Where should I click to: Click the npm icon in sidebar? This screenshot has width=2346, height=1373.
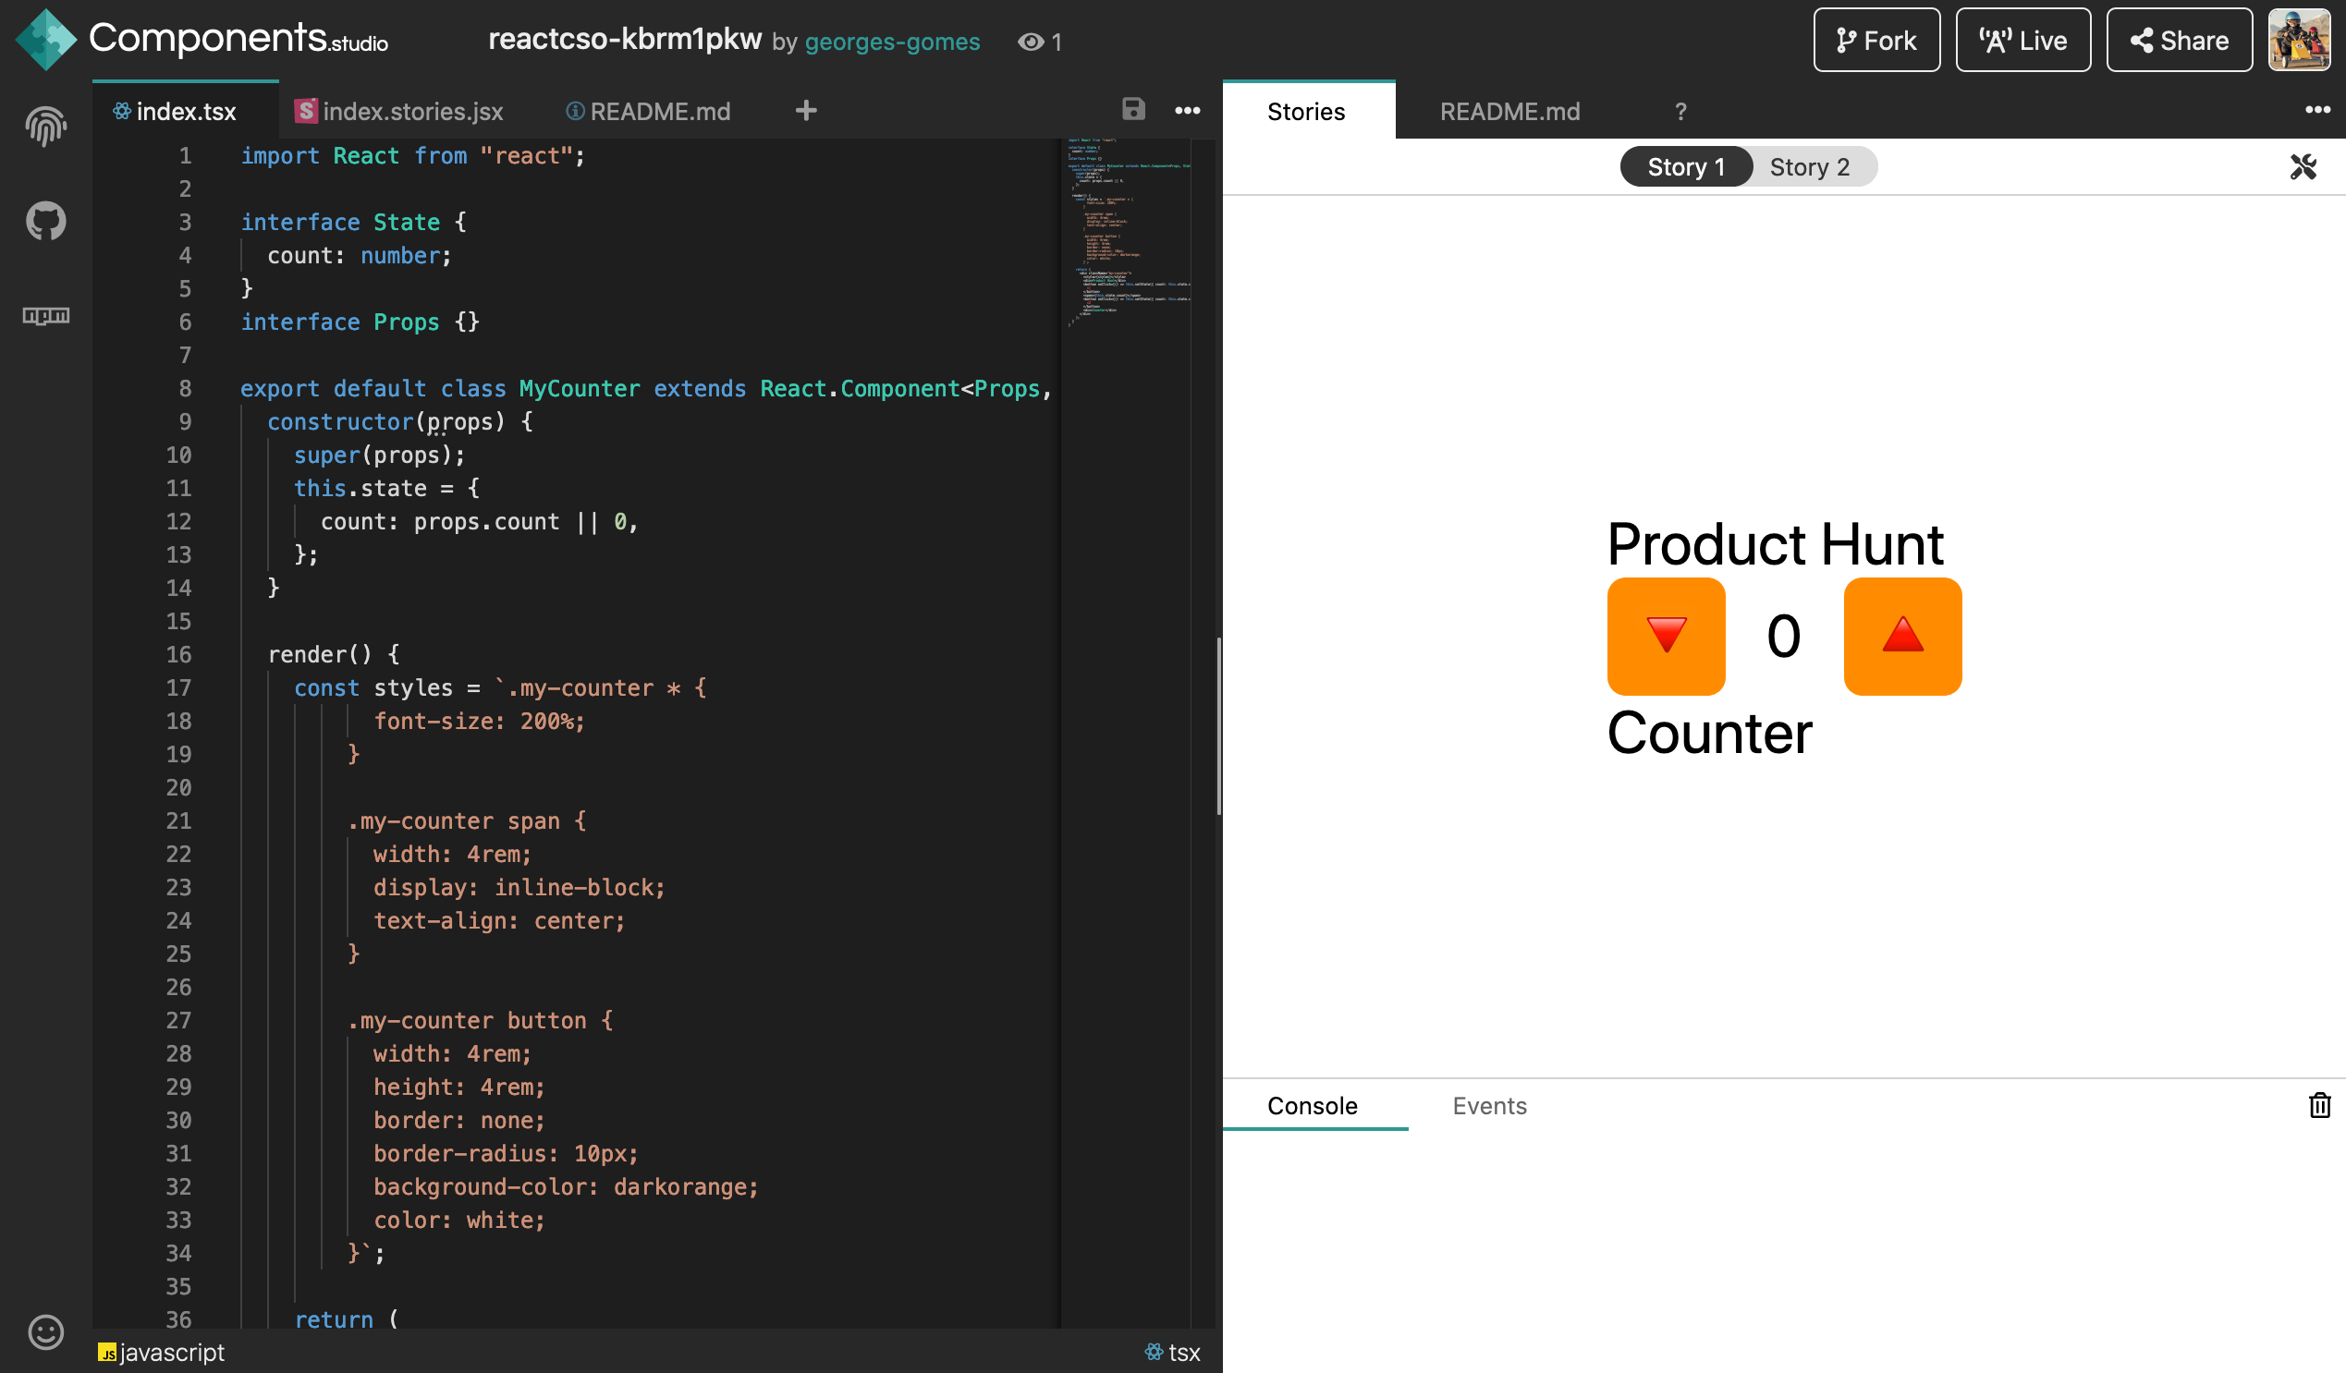(x=45, y=316)
